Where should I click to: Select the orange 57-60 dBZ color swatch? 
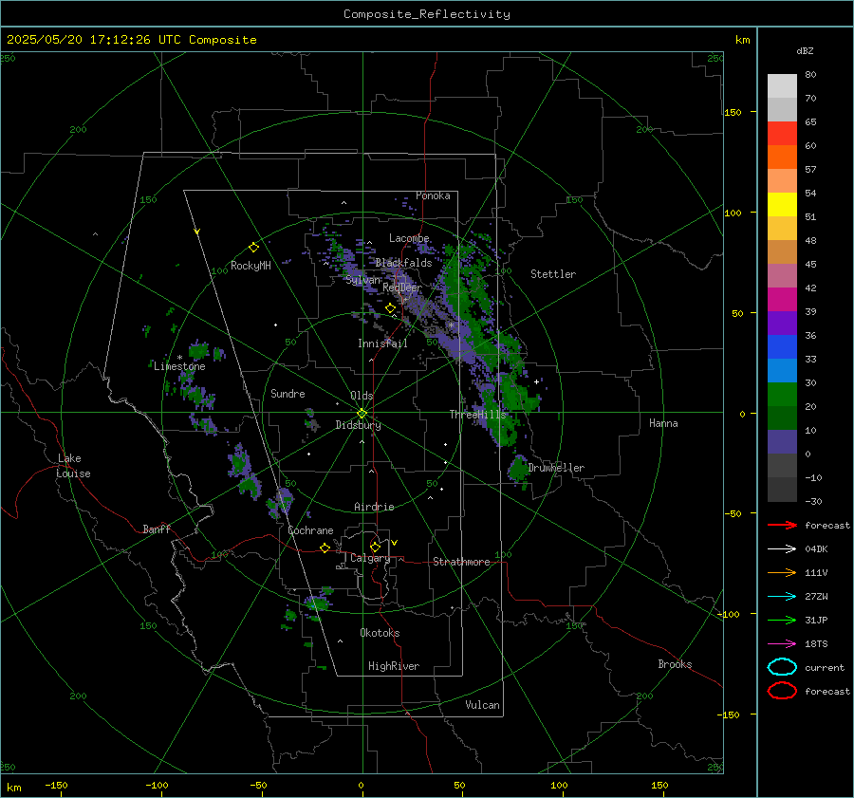point(782,158)
